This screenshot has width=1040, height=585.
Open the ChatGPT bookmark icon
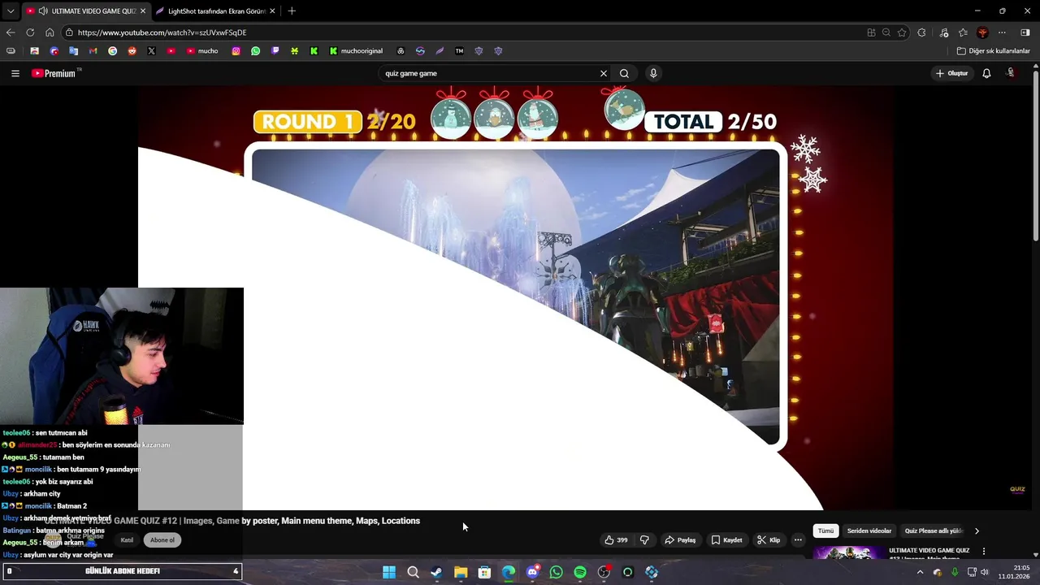(401, 50)
